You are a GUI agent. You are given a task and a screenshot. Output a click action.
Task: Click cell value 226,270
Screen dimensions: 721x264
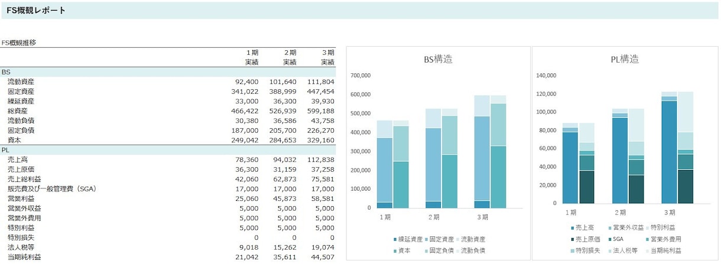point(321,131)
